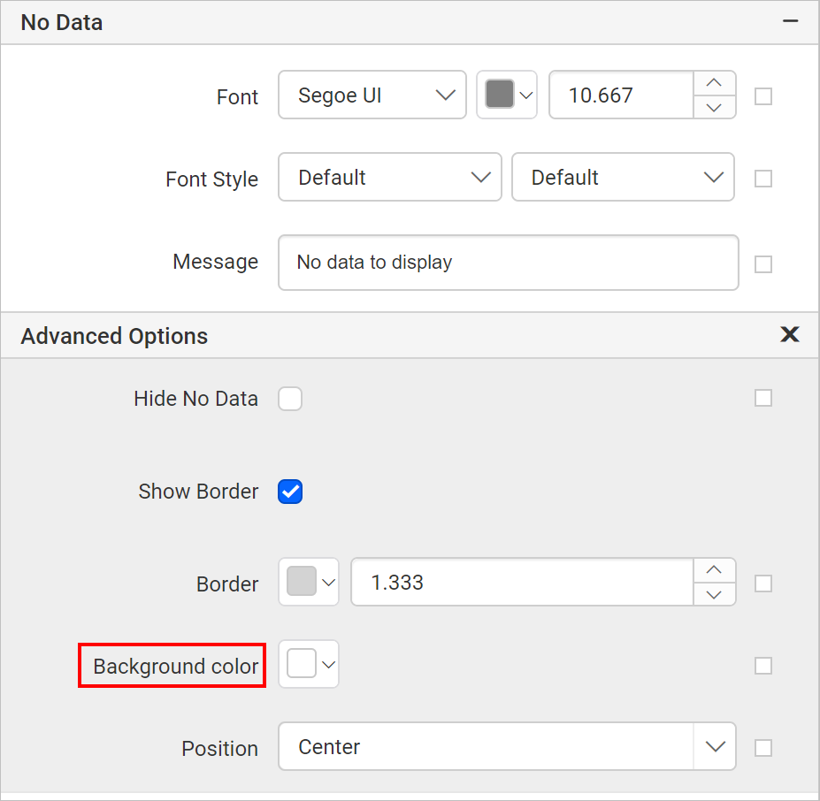This screenshot has width=820, height=801.
Task: Tick the checkbox at the end of the Border row
Action: pos(763,584)
